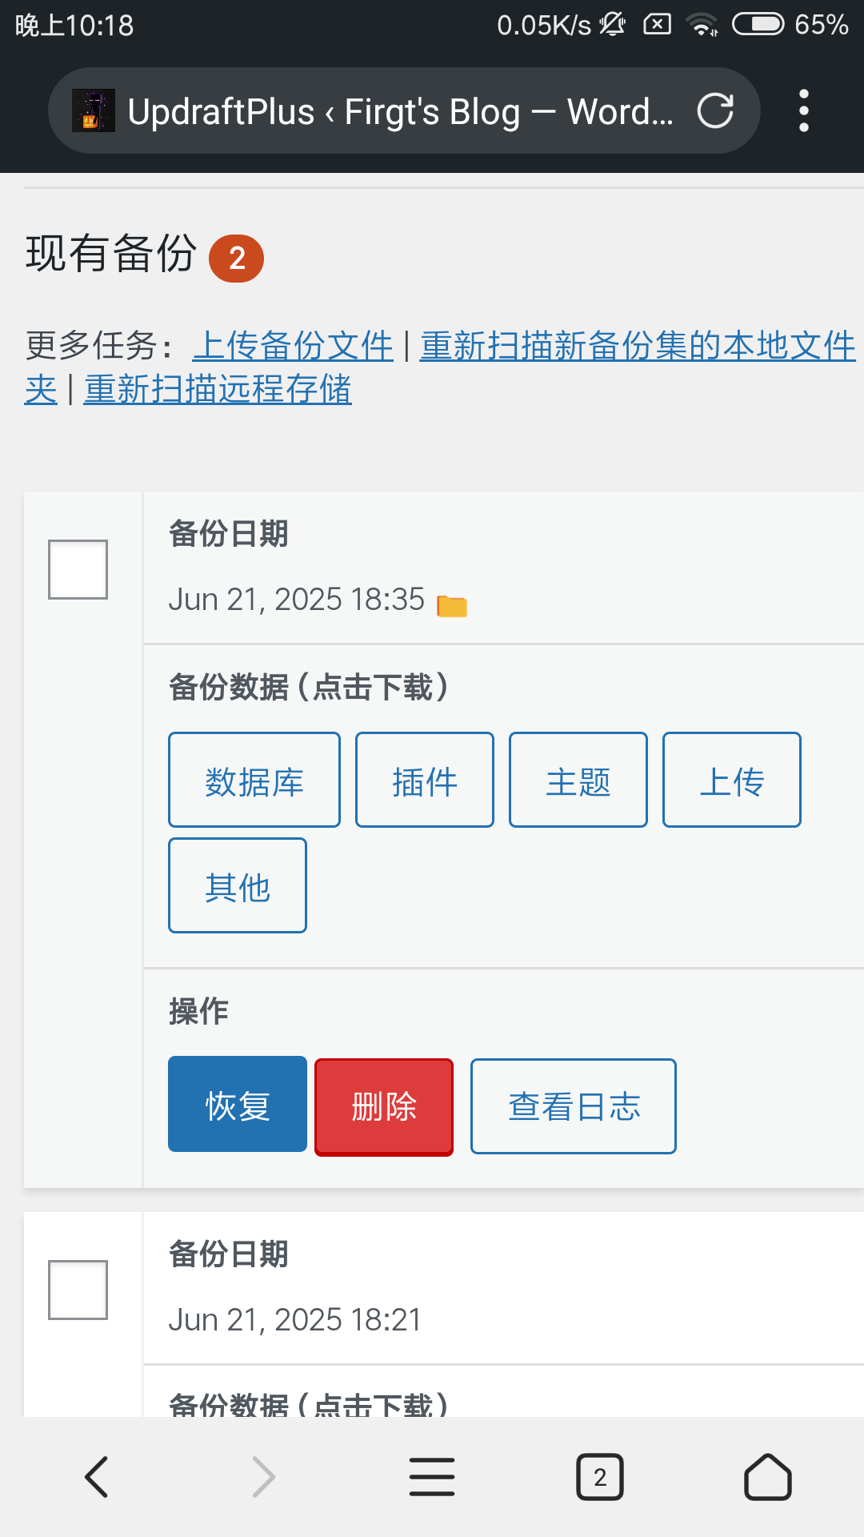Go back using the browser back arrow

pos(97,1477)
